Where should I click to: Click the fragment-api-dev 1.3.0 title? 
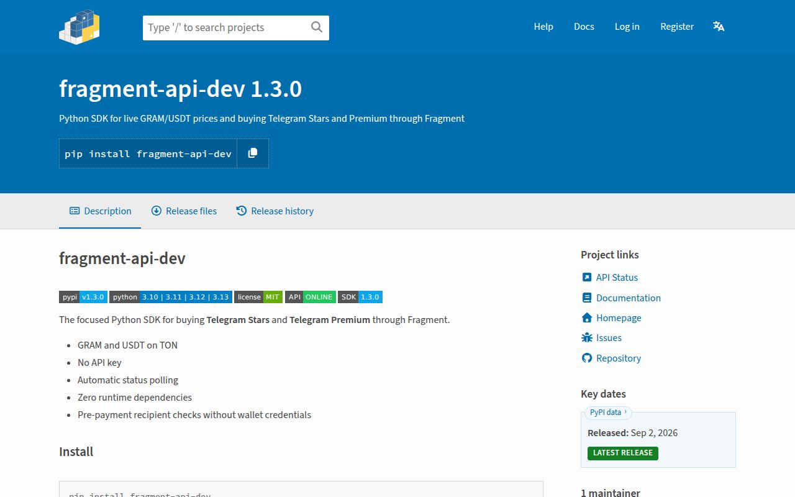(x=181, y=89)
